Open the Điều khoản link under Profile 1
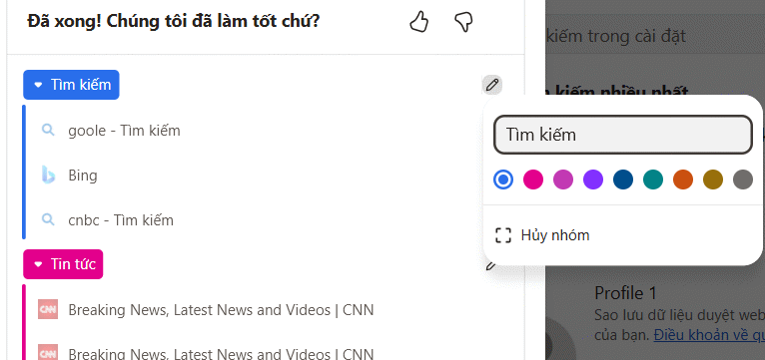765x360 pixels. coord(709,335)
